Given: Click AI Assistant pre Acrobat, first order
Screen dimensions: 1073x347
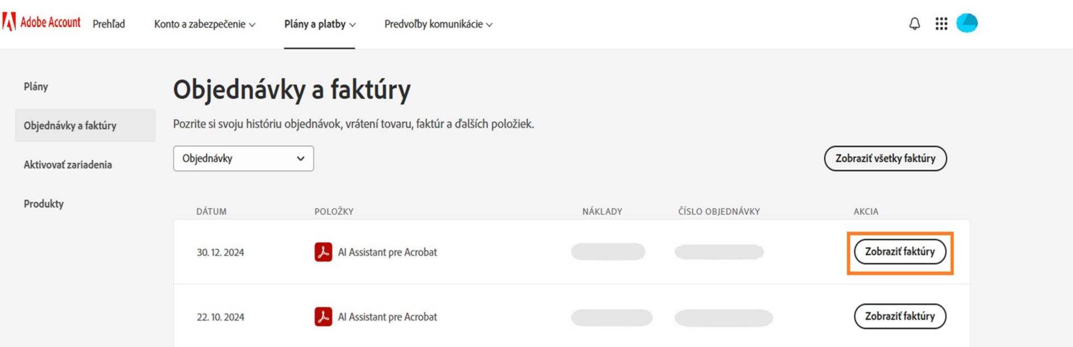Looking at the screenshot, I should click(x=387, y=253).
